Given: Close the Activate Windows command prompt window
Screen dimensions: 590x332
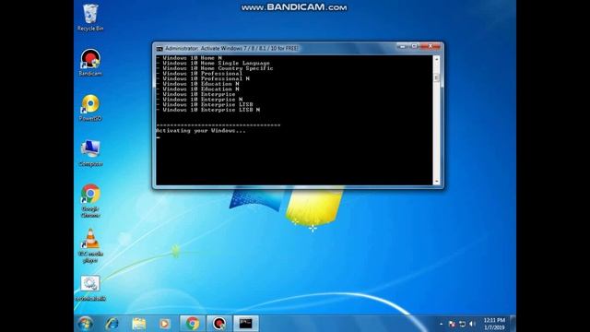Looking at the screenshot, I should [x=431, y=46].
